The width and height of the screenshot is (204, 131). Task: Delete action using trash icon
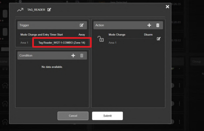158,25
